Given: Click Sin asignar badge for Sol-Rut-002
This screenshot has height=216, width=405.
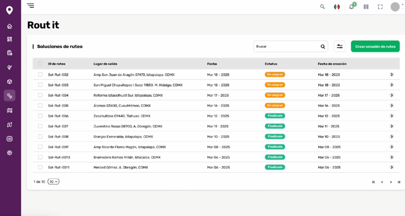Looking at the screenshot, I should point(275,74).
